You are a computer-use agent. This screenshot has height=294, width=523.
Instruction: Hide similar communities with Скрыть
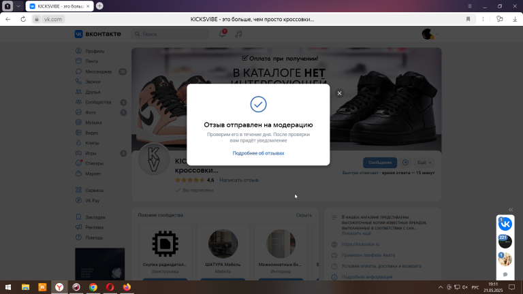pos(304,215)
